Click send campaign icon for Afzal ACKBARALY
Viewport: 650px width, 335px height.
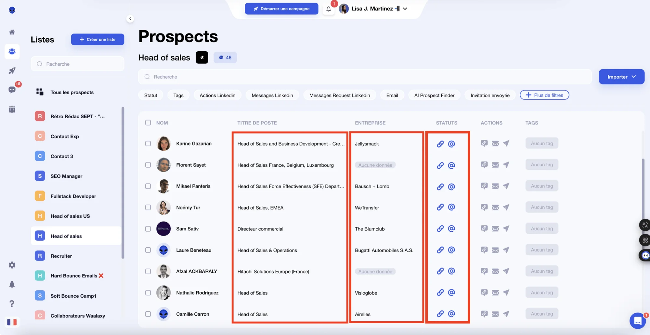point(506,271)
